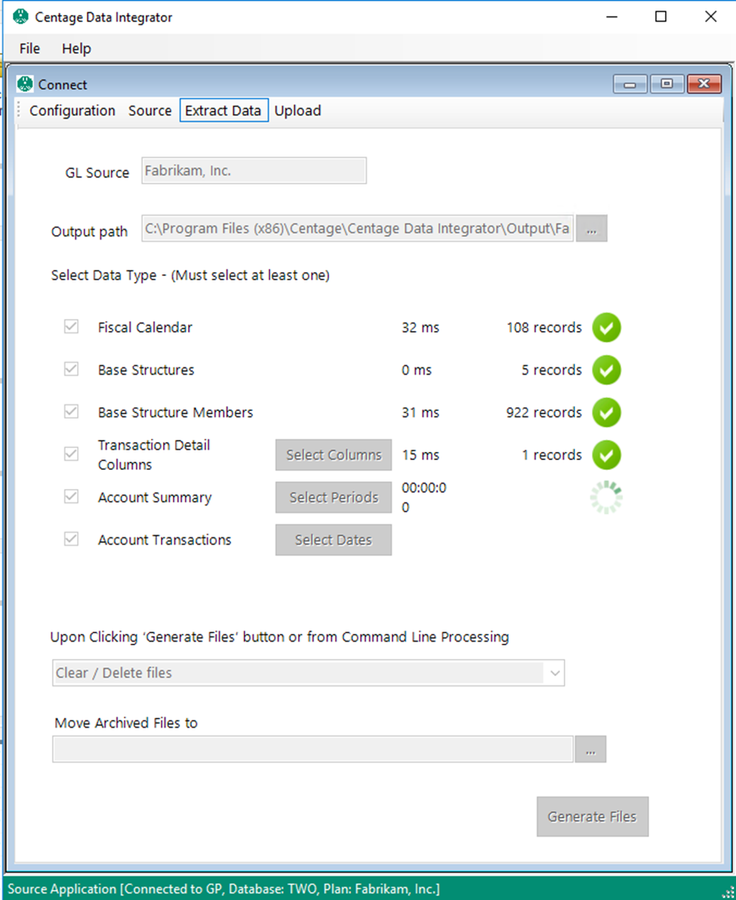Select the Extract Data tab
This screenshot has width=736, height=900.
(223, 111)
